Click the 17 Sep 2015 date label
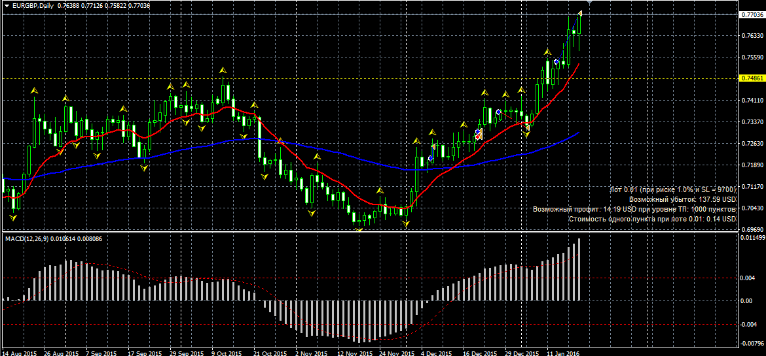The width and height of the screenshot is (766, 356). [x=144, y=353]
